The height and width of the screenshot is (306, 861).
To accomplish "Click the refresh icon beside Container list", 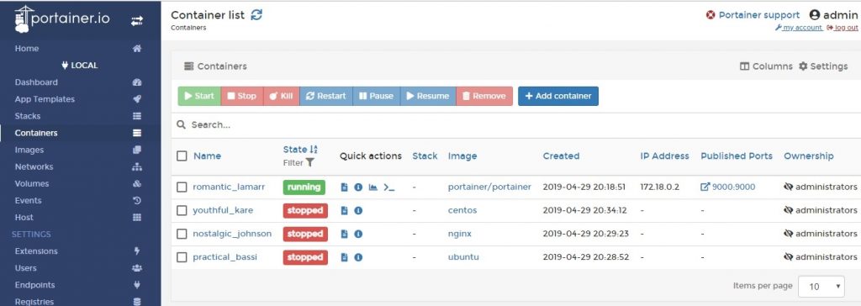I will (256, 15).
